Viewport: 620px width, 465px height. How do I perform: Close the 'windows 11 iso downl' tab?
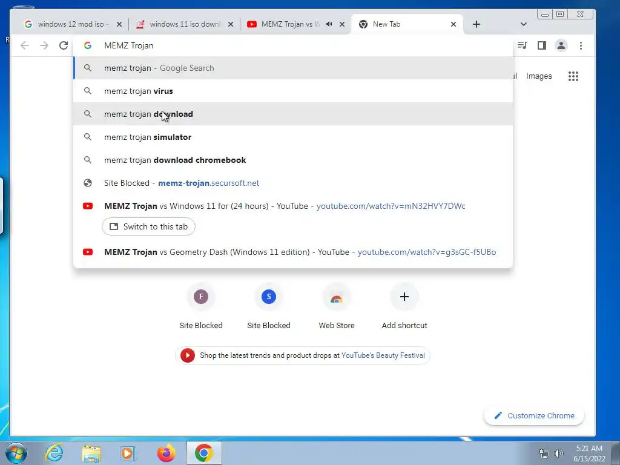231,24
